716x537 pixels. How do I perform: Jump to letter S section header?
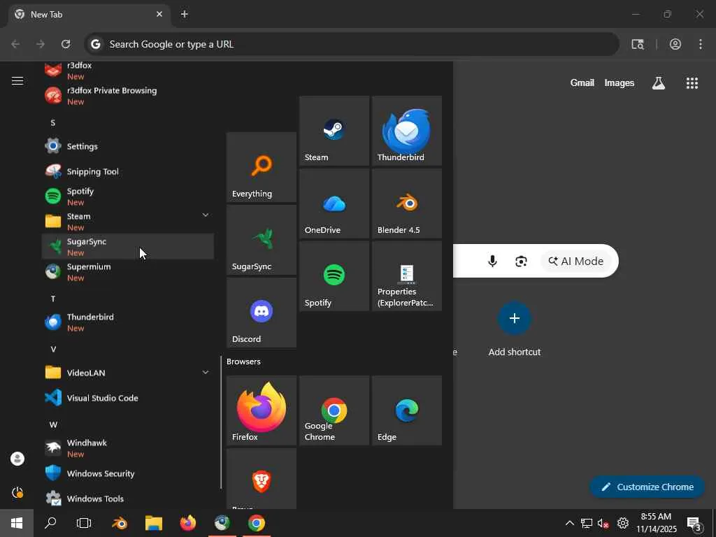click(x=53, y=122)
